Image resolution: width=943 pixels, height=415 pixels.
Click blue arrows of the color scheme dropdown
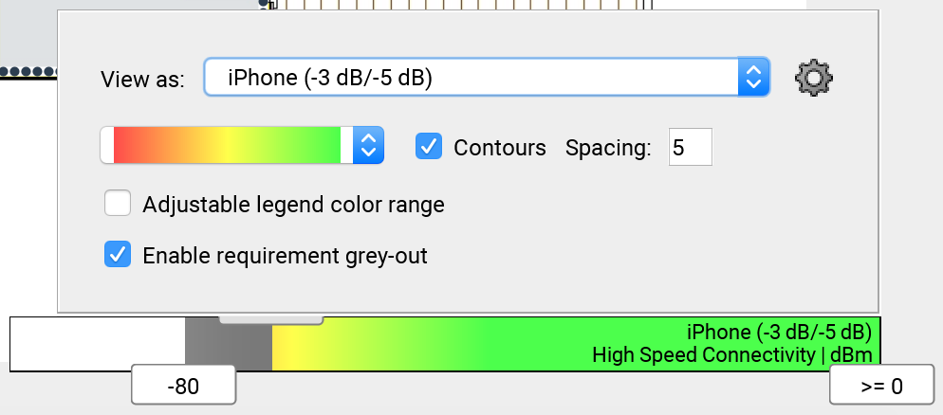click(368, 145)
